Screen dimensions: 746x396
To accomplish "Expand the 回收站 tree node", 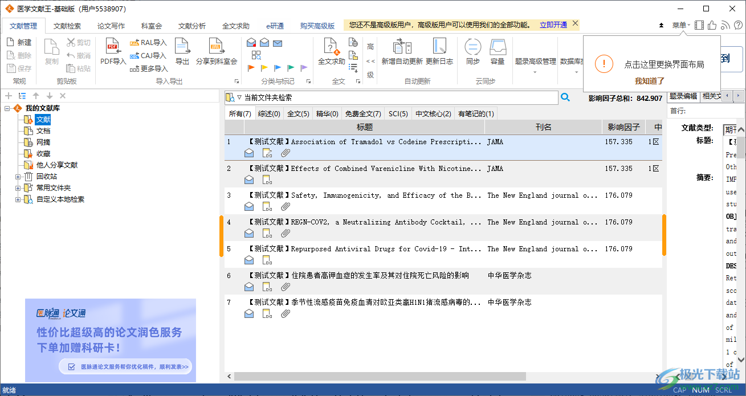I will click(x=18, y=177).
